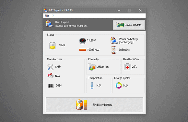Click the manufacture date calendar icon
The height and width of the screenshot is (122, 188).
coord(51,76)
